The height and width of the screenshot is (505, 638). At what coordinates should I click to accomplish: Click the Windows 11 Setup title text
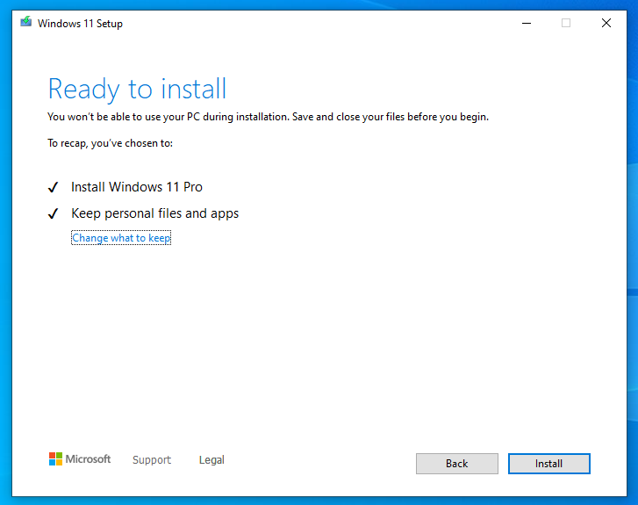click(80, 24)
